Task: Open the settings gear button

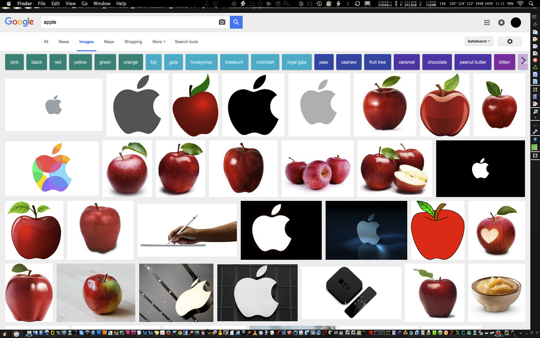Action: [x=510, y=41]
